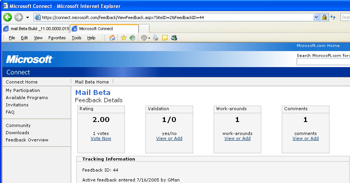Click the address bar URL field
This screenshot has width=350, height=183.
pyautogui.click(x=176, y=18)
